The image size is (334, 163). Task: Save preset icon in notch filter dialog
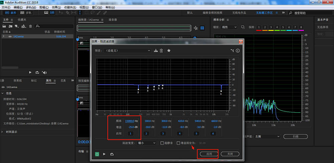tap(156, 51)
